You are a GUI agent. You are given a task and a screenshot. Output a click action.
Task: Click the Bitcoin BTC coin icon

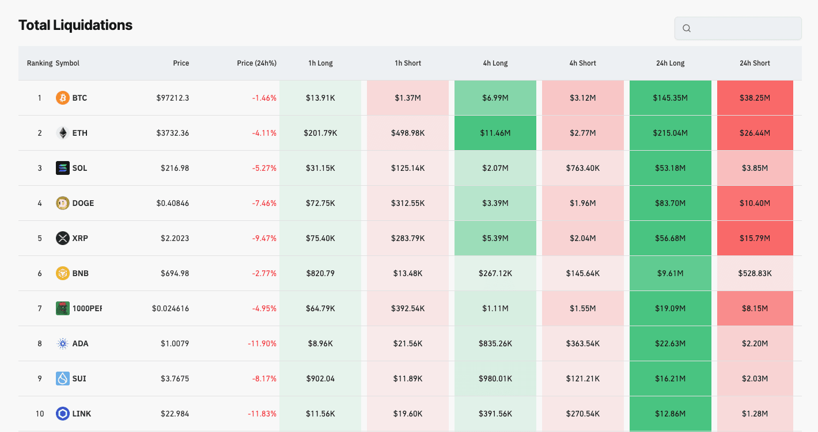(x=62, y=98)
